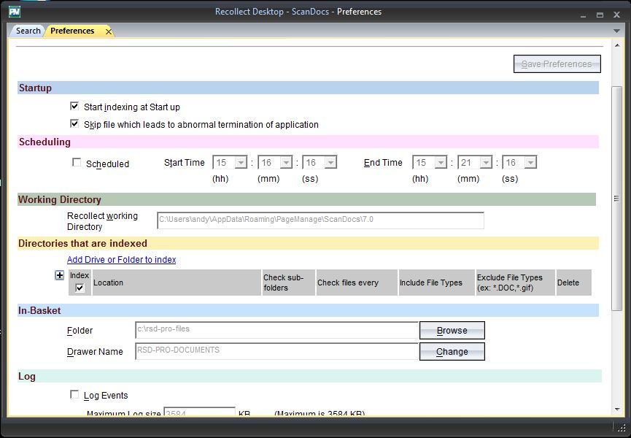
Task: Enable the Scheduled checkbox
Action: [77, 163]
